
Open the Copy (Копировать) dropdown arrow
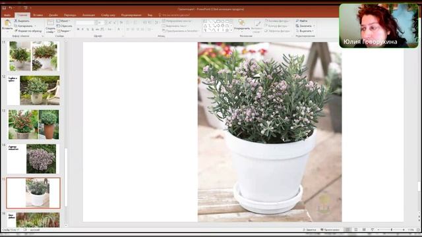click(35, 26)
